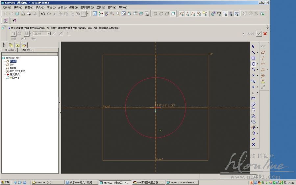Click the Save diskette icon
The image size is (296, 185).
(x=17, y=13)
